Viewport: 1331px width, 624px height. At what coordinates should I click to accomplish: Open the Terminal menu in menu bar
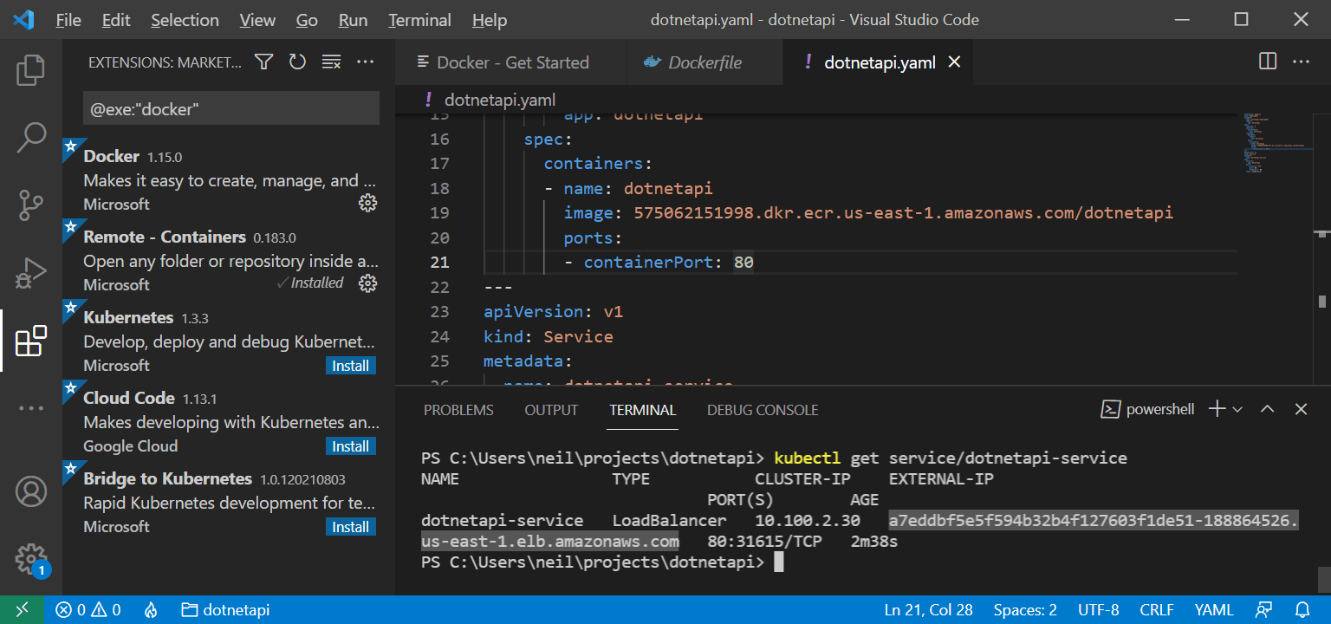[x=419, y=20]
